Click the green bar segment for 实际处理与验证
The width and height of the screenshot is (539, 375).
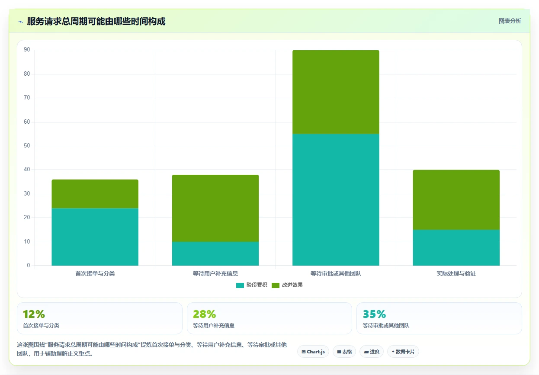point(456,200)
